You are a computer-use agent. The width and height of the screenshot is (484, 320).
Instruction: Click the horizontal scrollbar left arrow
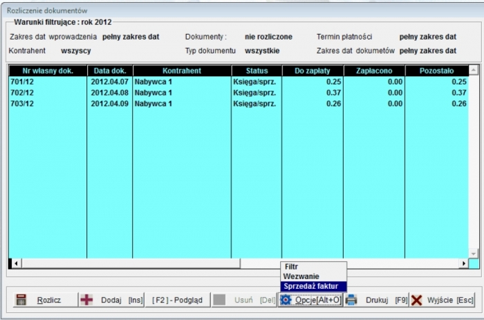[x=16, y=263]
